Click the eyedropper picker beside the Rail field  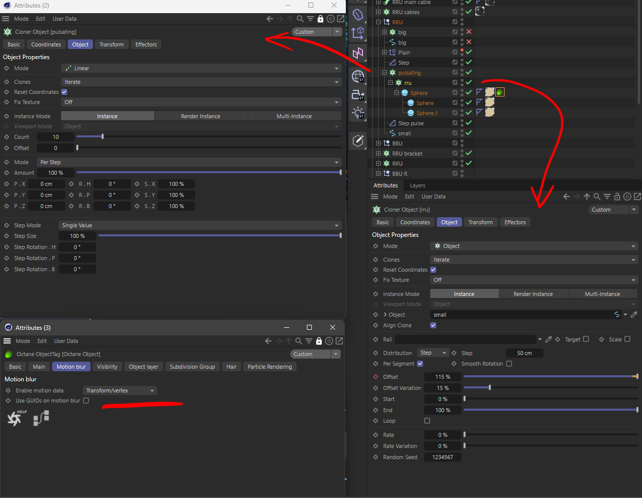pyautogui.click(x=548, y=339)
